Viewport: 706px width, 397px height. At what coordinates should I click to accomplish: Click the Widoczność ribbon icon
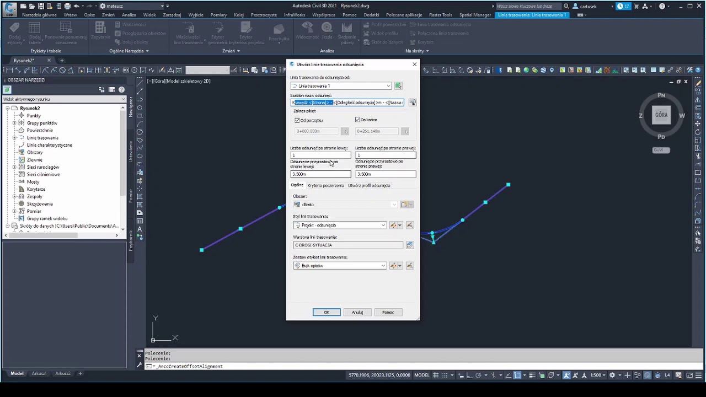307,31
